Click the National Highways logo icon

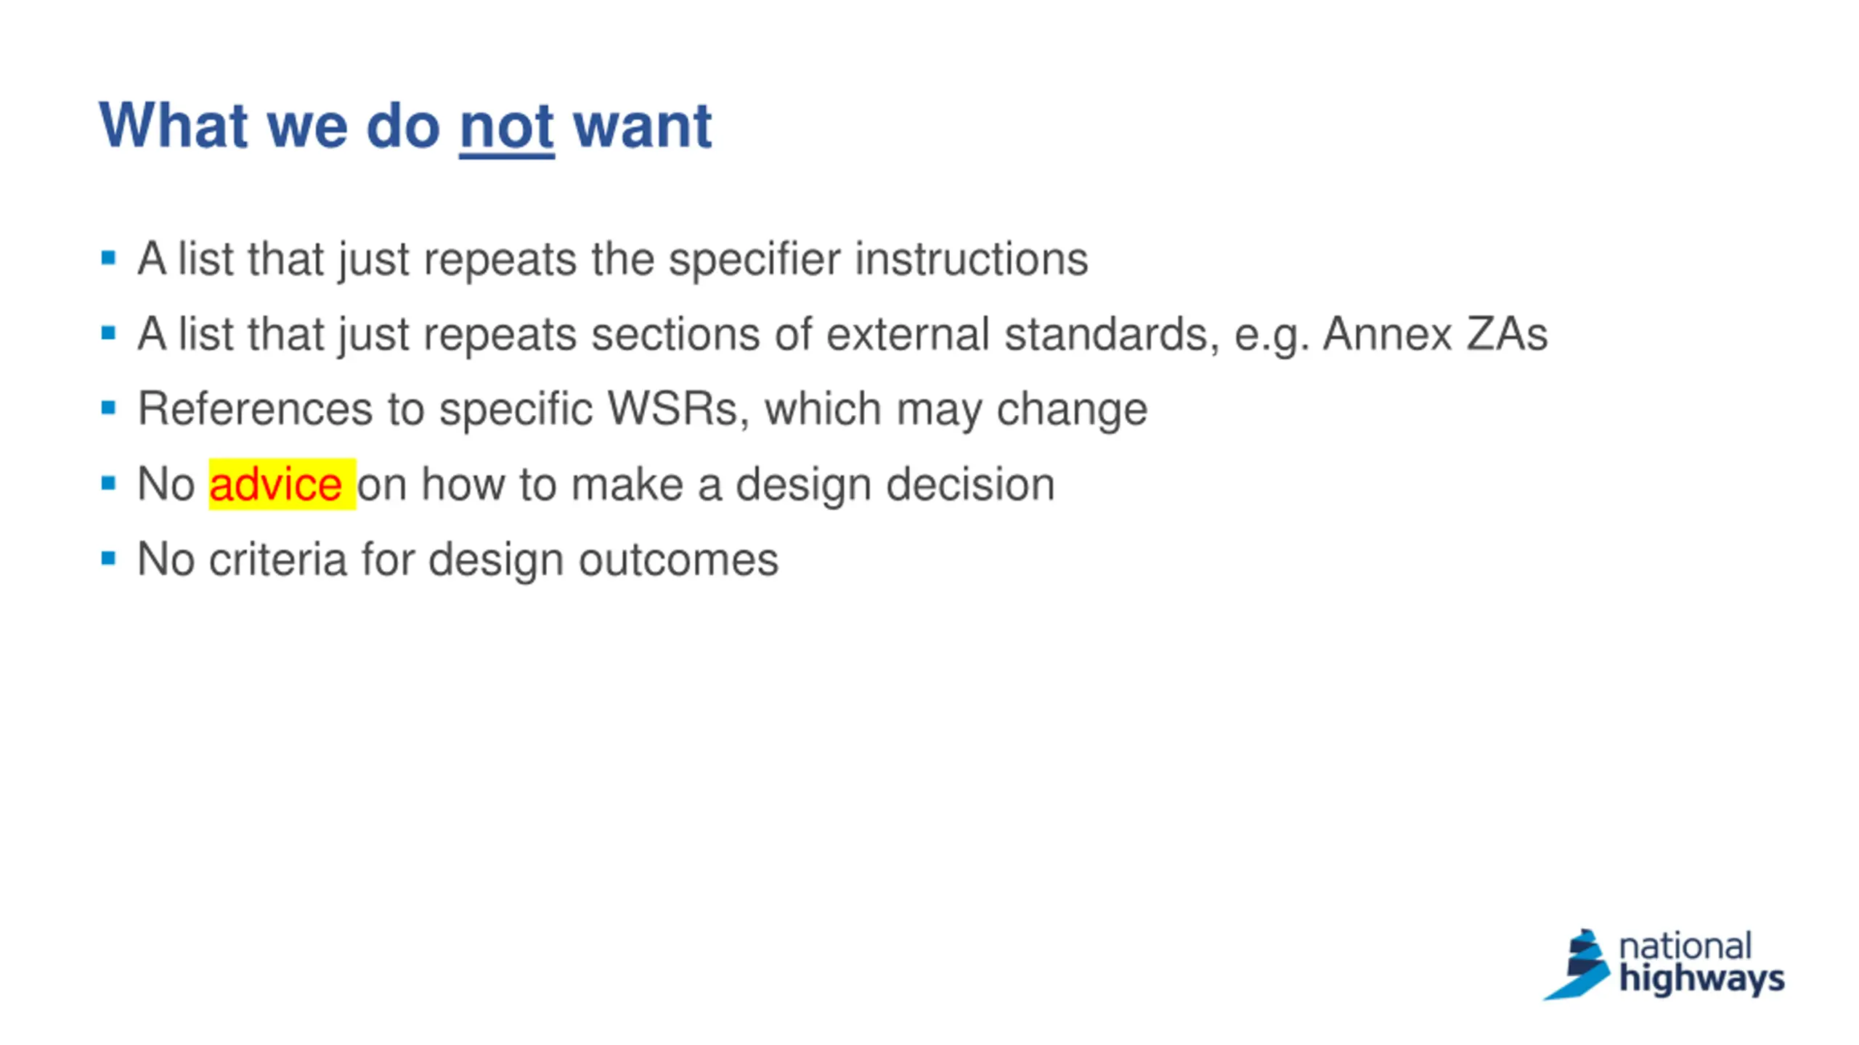click(1577, 964)
